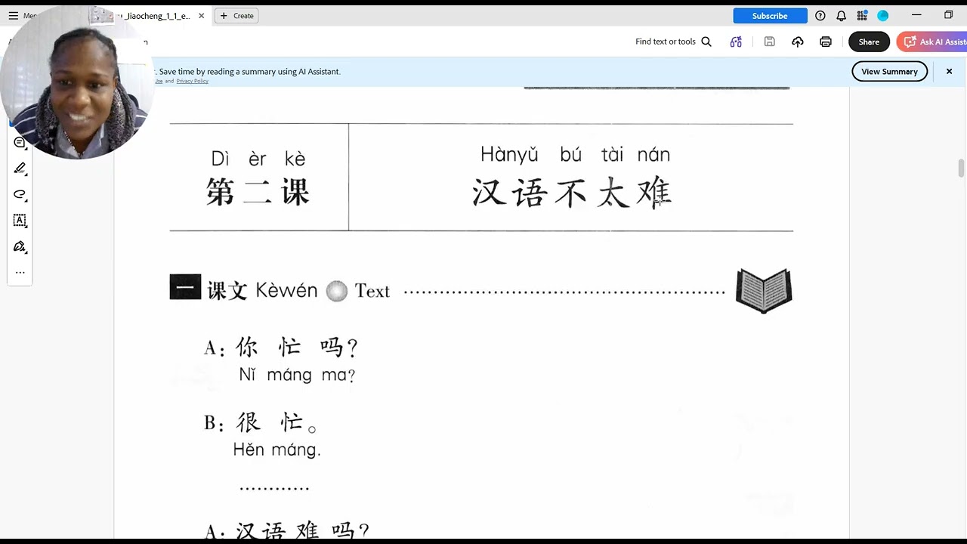Open the notifications bell
Viewport: 967px width, 544px height.
click(x=841, y=15)
